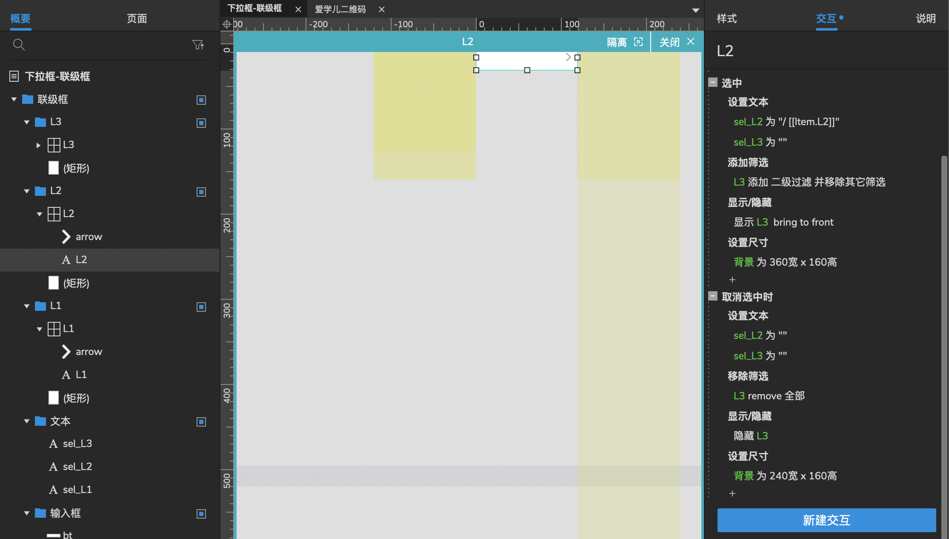Image resolution: width=949 pixels, height=539 pixels.
Task: Collapse the 联级框 group
Action: point(14,100)
